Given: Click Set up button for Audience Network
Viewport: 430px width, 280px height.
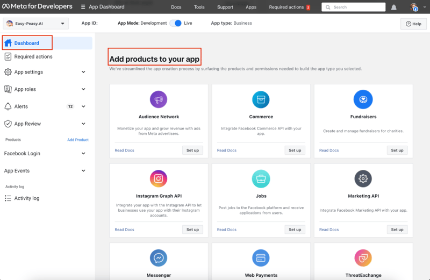Looking at the screenshot, I should 192,150.
